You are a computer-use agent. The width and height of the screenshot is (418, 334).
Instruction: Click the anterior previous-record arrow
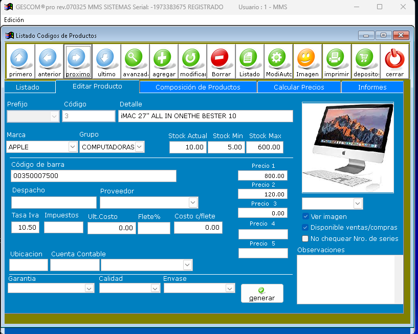point(49,61)
